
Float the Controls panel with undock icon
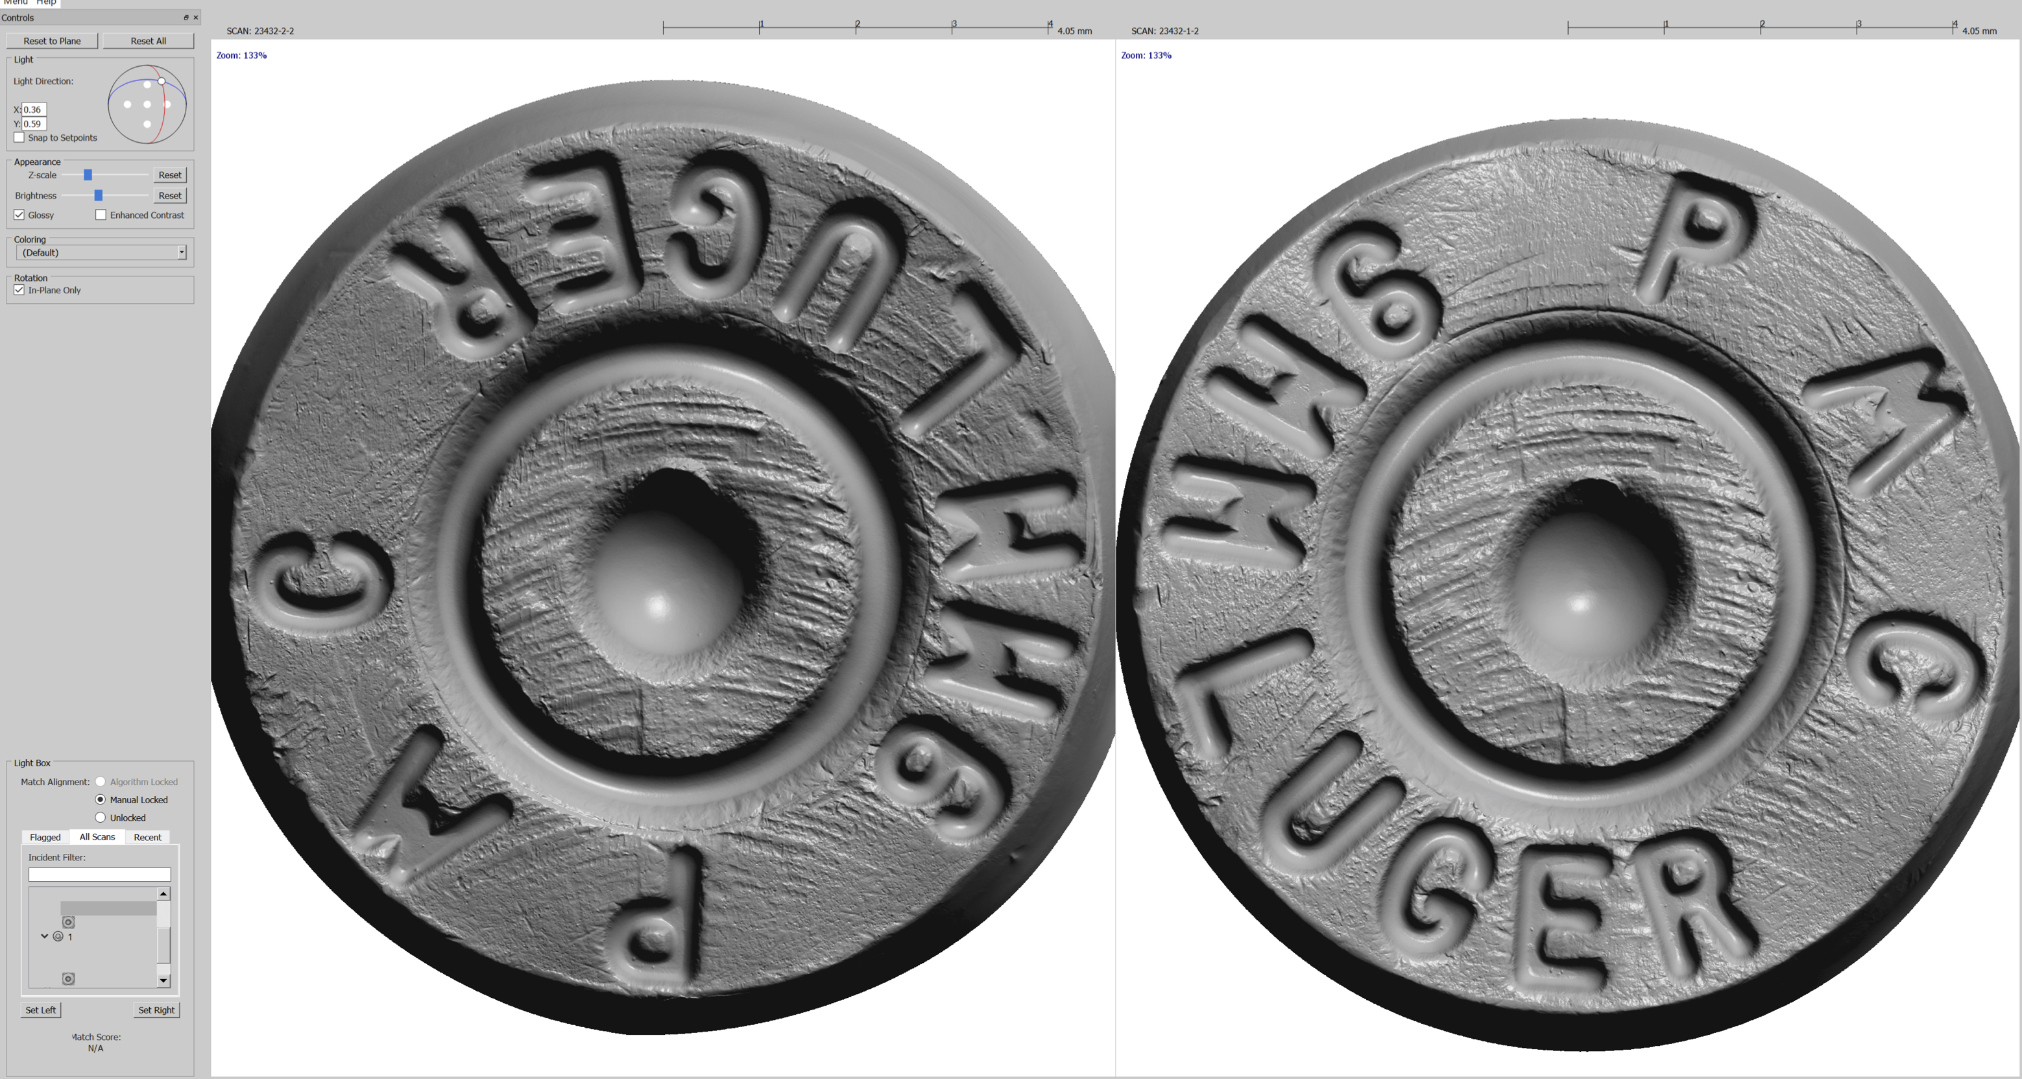tap(186, 18)
